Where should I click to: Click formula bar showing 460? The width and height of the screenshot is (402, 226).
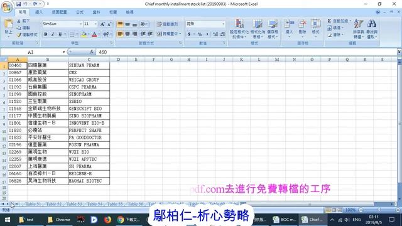point(247,52)
